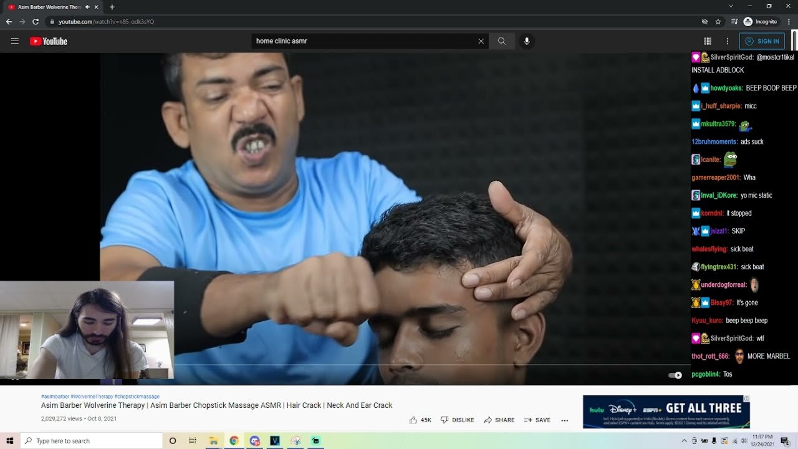The height and width of the screenshot is (449, 798).
Task: Bookmark this page with star icon
Action: (x=718, y=21)
